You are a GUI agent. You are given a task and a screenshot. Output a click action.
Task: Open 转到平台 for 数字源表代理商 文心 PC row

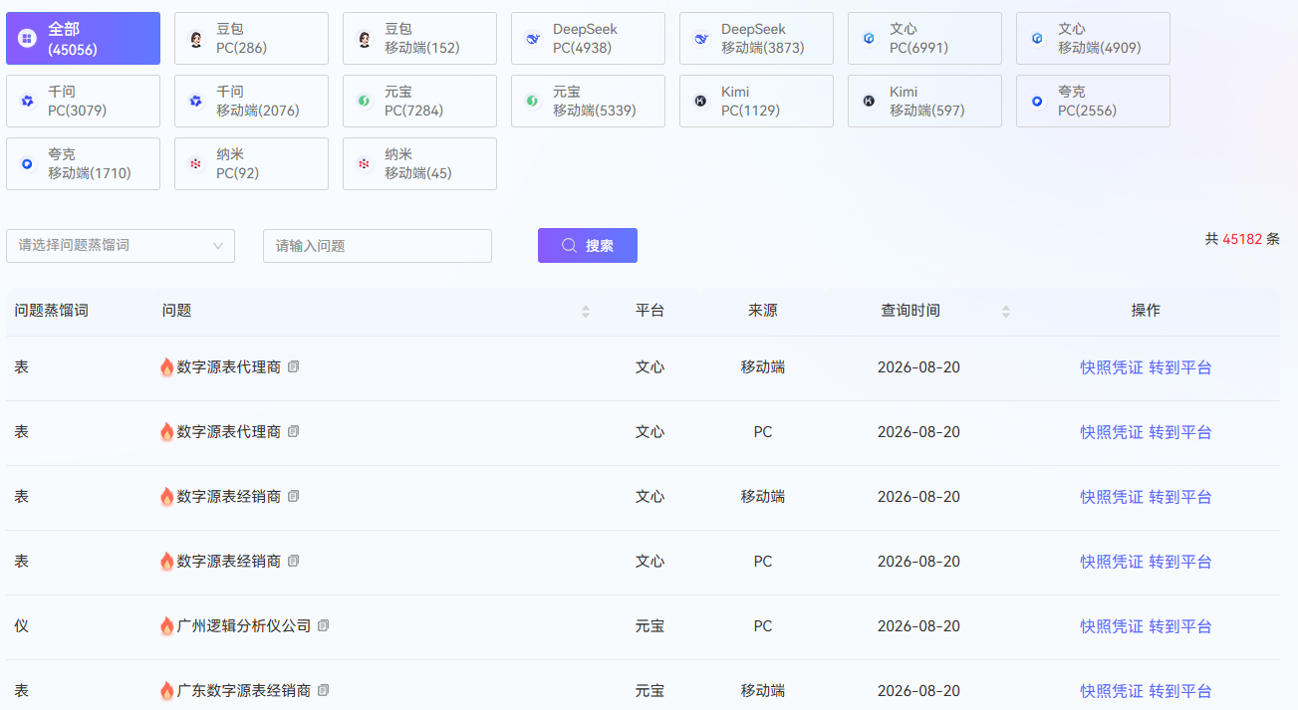pos(1180,432)
